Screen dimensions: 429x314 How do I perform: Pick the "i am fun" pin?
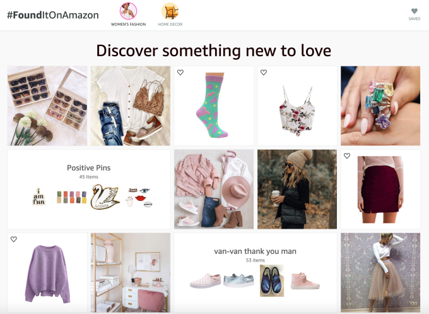click(39, 196)
